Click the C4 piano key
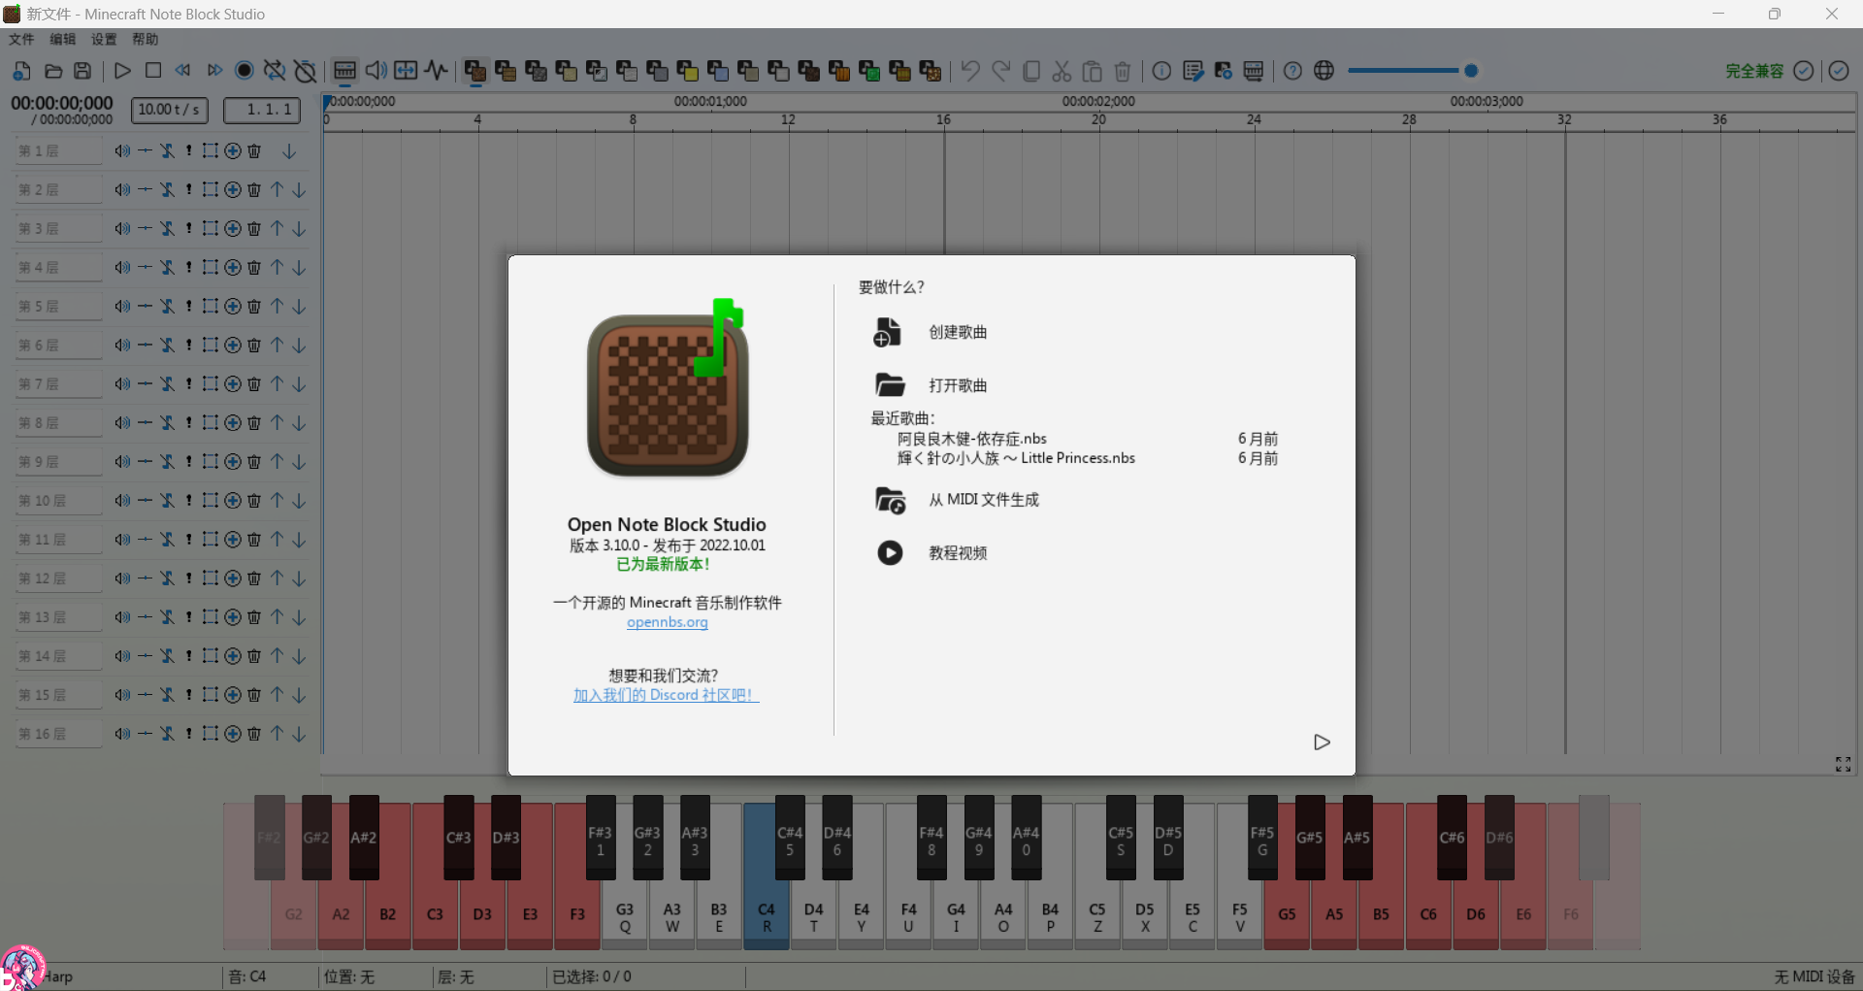Image resolution: width=1863 pixels, height=991 pixels. pyautogui.click(x=767, y=917)
